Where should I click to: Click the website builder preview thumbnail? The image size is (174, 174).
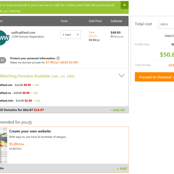(x=3, y=148)
